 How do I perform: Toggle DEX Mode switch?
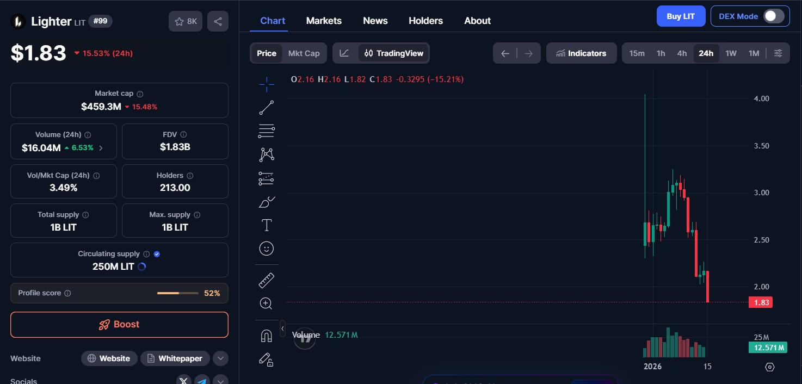tap(773, 16)
